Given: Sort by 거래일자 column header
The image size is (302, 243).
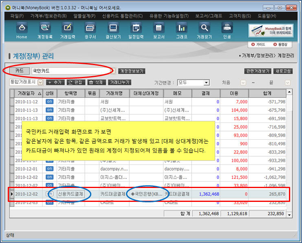Looking at the screenshot, I should point(28,93).
